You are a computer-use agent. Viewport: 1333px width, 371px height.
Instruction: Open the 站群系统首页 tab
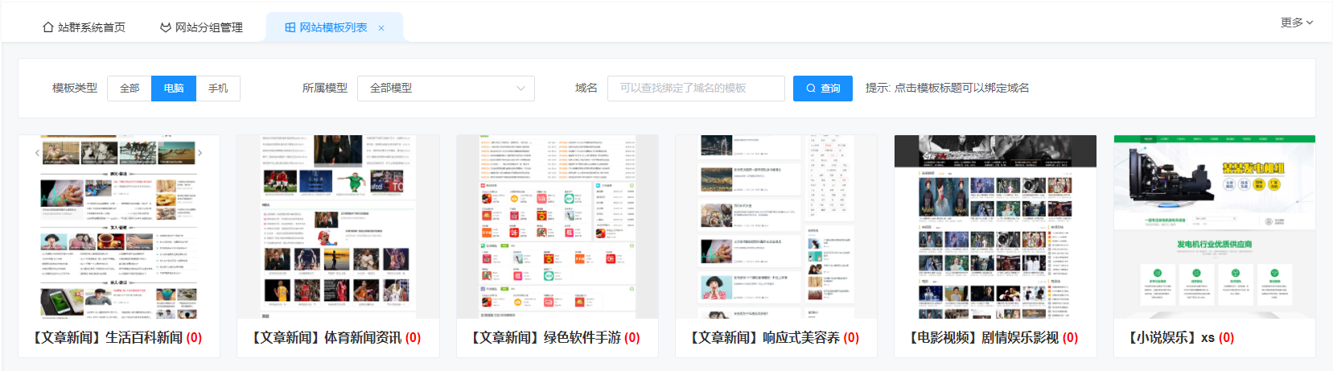tap(84, 27)
